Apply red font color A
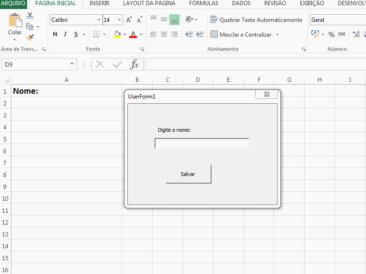The image size is (366, 274). coord(133,34)
